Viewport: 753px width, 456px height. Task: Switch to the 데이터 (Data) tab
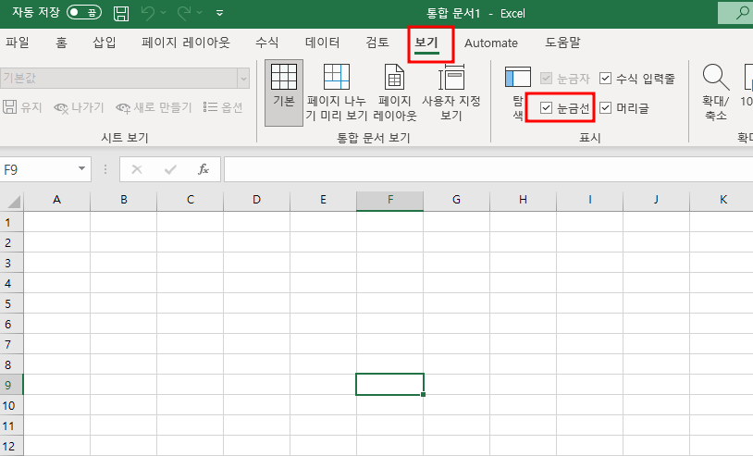click(x=322, y=43)
